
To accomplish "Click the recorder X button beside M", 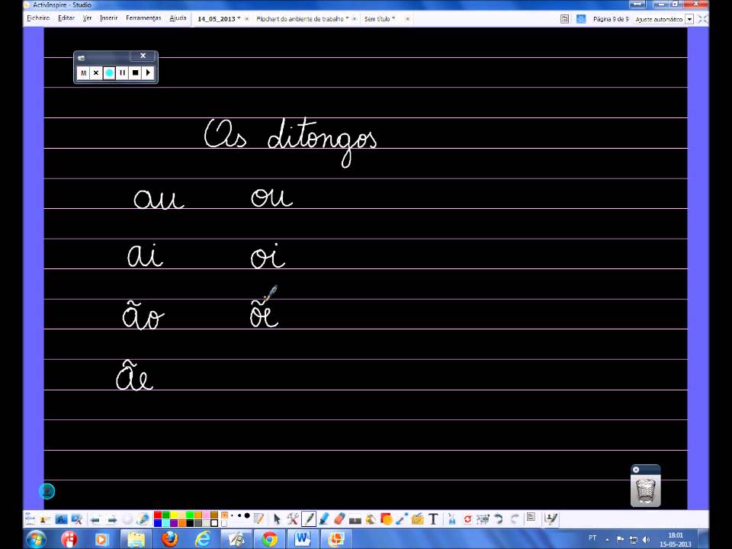I will (96, 73).
